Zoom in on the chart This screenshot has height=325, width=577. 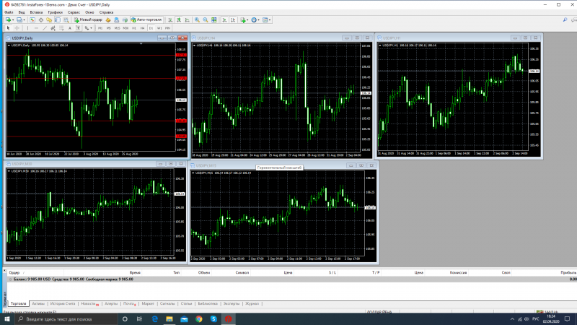click(x=197, y=20)
